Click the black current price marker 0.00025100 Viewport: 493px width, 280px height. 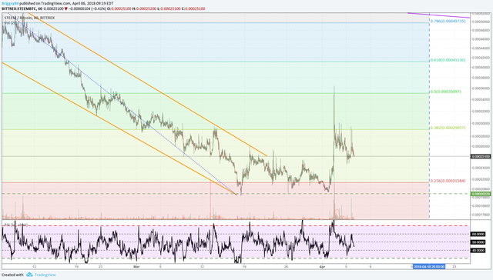[x=481, y=156]
